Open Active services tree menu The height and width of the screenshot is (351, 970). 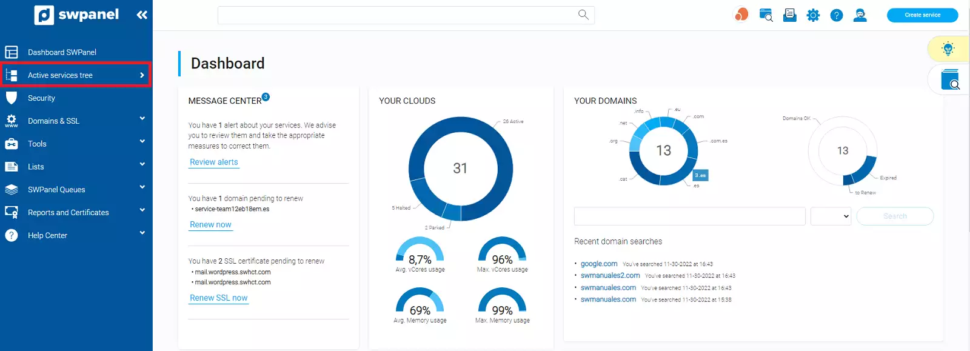[x=75, y=75]
